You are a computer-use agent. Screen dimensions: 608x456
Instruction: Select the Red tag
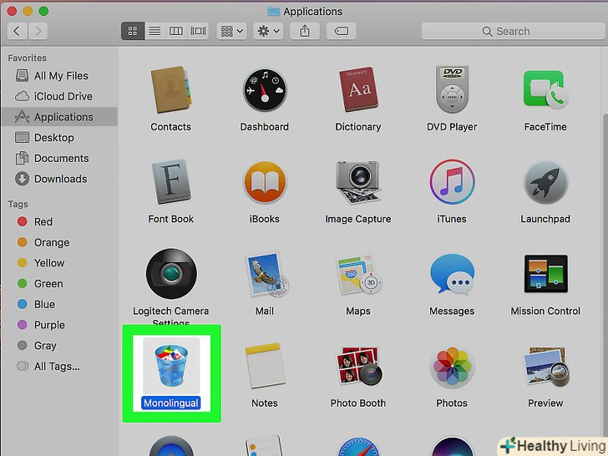[59, 222]
